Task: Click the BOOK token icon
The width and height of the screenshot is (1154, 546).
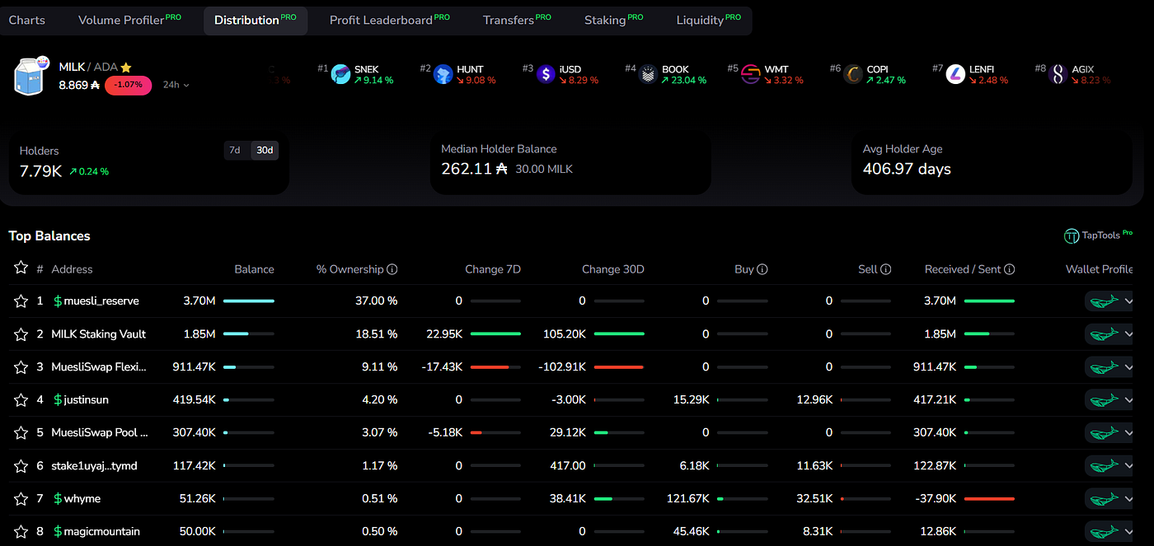Action: pyautogui.click(x=649, y=74)
